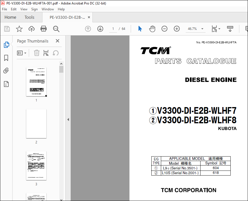The width and height of the screenshot is (248, 201).
Task: Click the TCM CORPORATION footer text
Action: pyautogui.click(x=189, y=190)
